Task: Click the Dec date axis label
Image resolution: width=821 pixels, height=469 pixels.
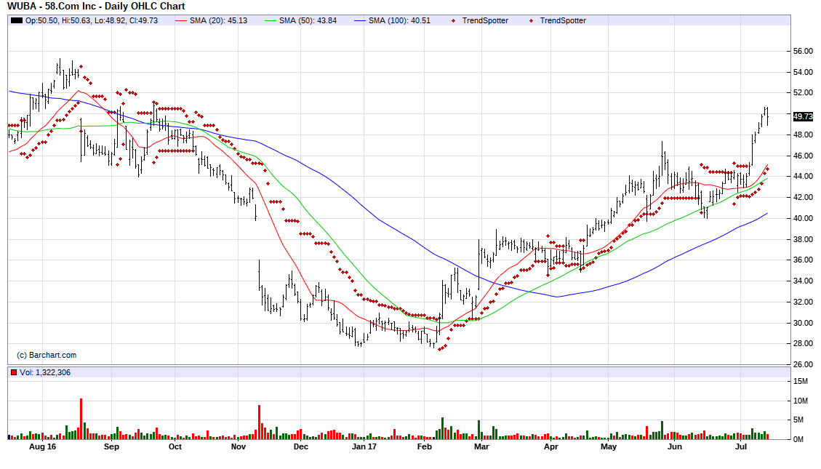Action: click(300, 446)
